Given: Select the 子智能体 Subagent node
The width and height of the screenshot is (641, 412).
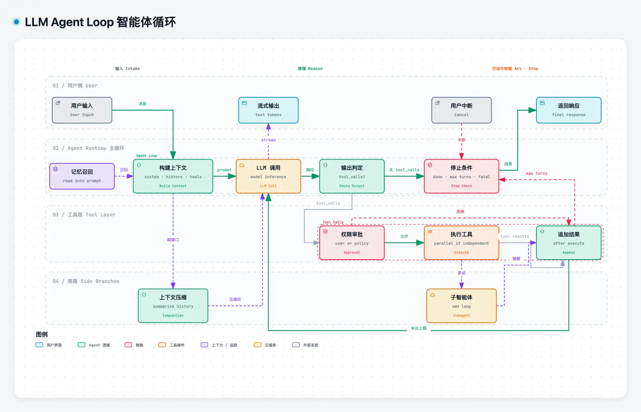Looking at the screenshot, I should point(462,306).
